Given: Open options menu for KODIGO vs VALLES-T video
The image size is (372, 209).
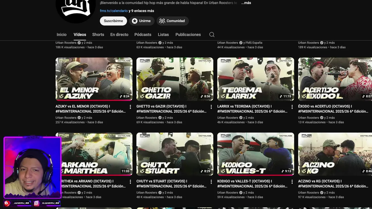Looking at the screenshot, I should click(292, 182).
